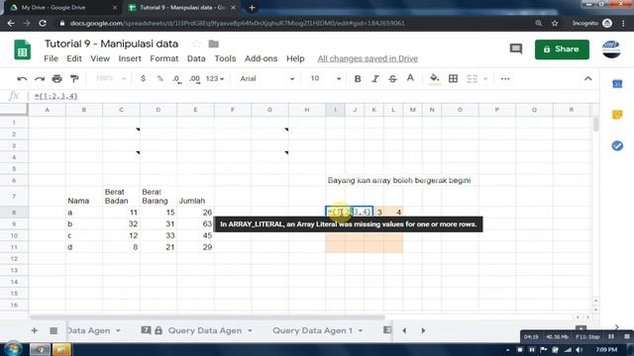Click the browser reload button
The width and height of the screenshot is (634, 356).
point(43,24)
